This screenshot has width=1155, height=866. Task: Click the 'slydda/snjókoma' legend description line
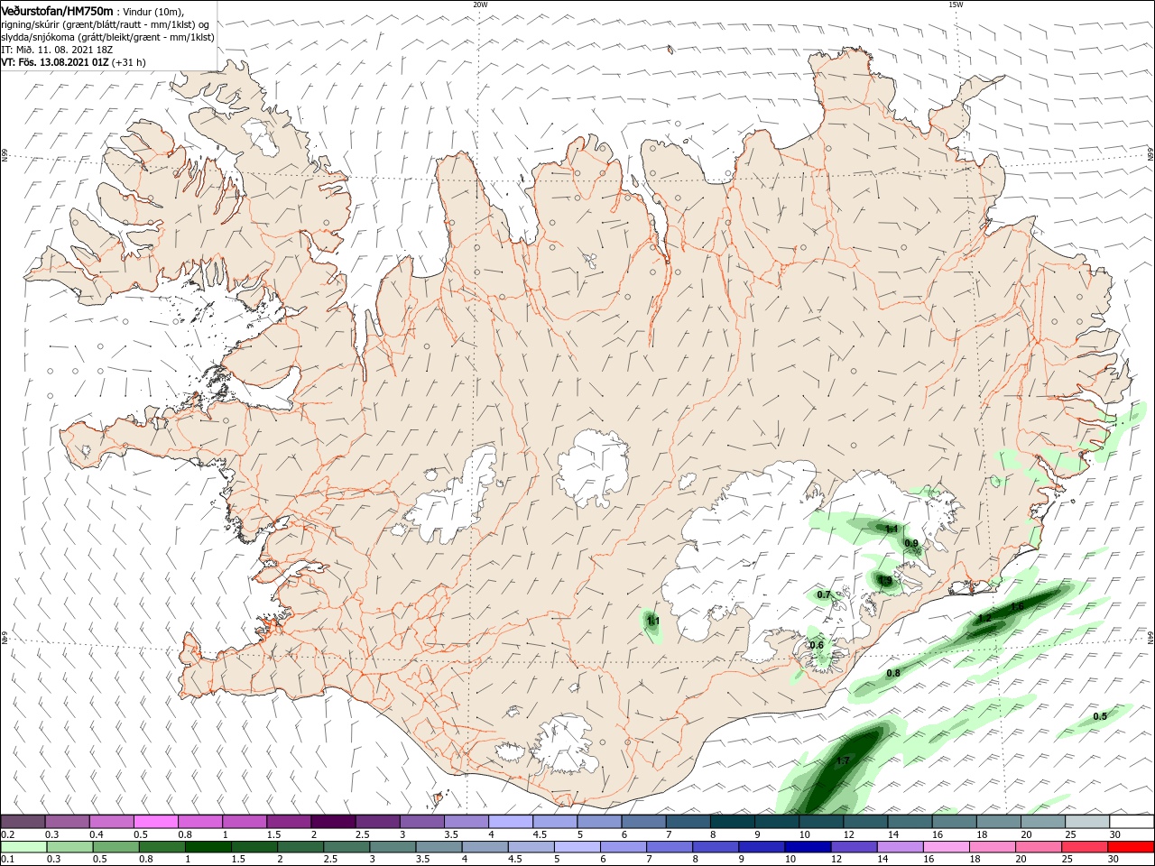pyautogui.click(x=107, y=37)
